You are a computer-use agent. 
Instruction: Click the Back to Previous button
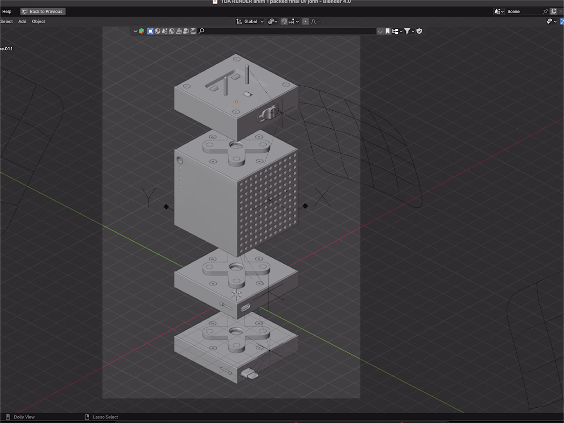tap(43, 11)
